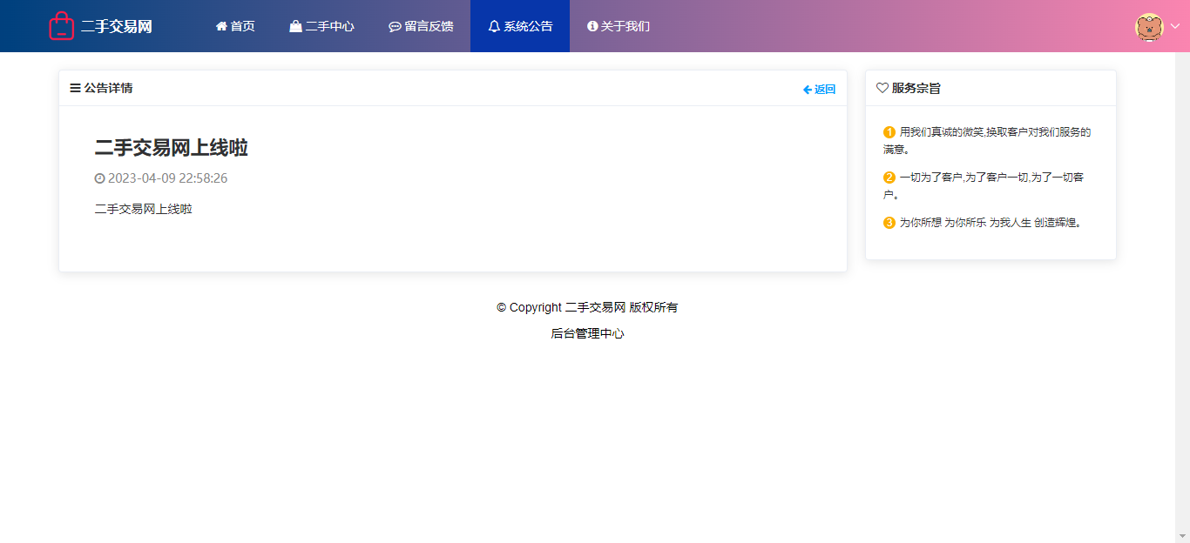Click the 二手交易网 site title text
The image size is (1190, 543).
pos(117,26)
